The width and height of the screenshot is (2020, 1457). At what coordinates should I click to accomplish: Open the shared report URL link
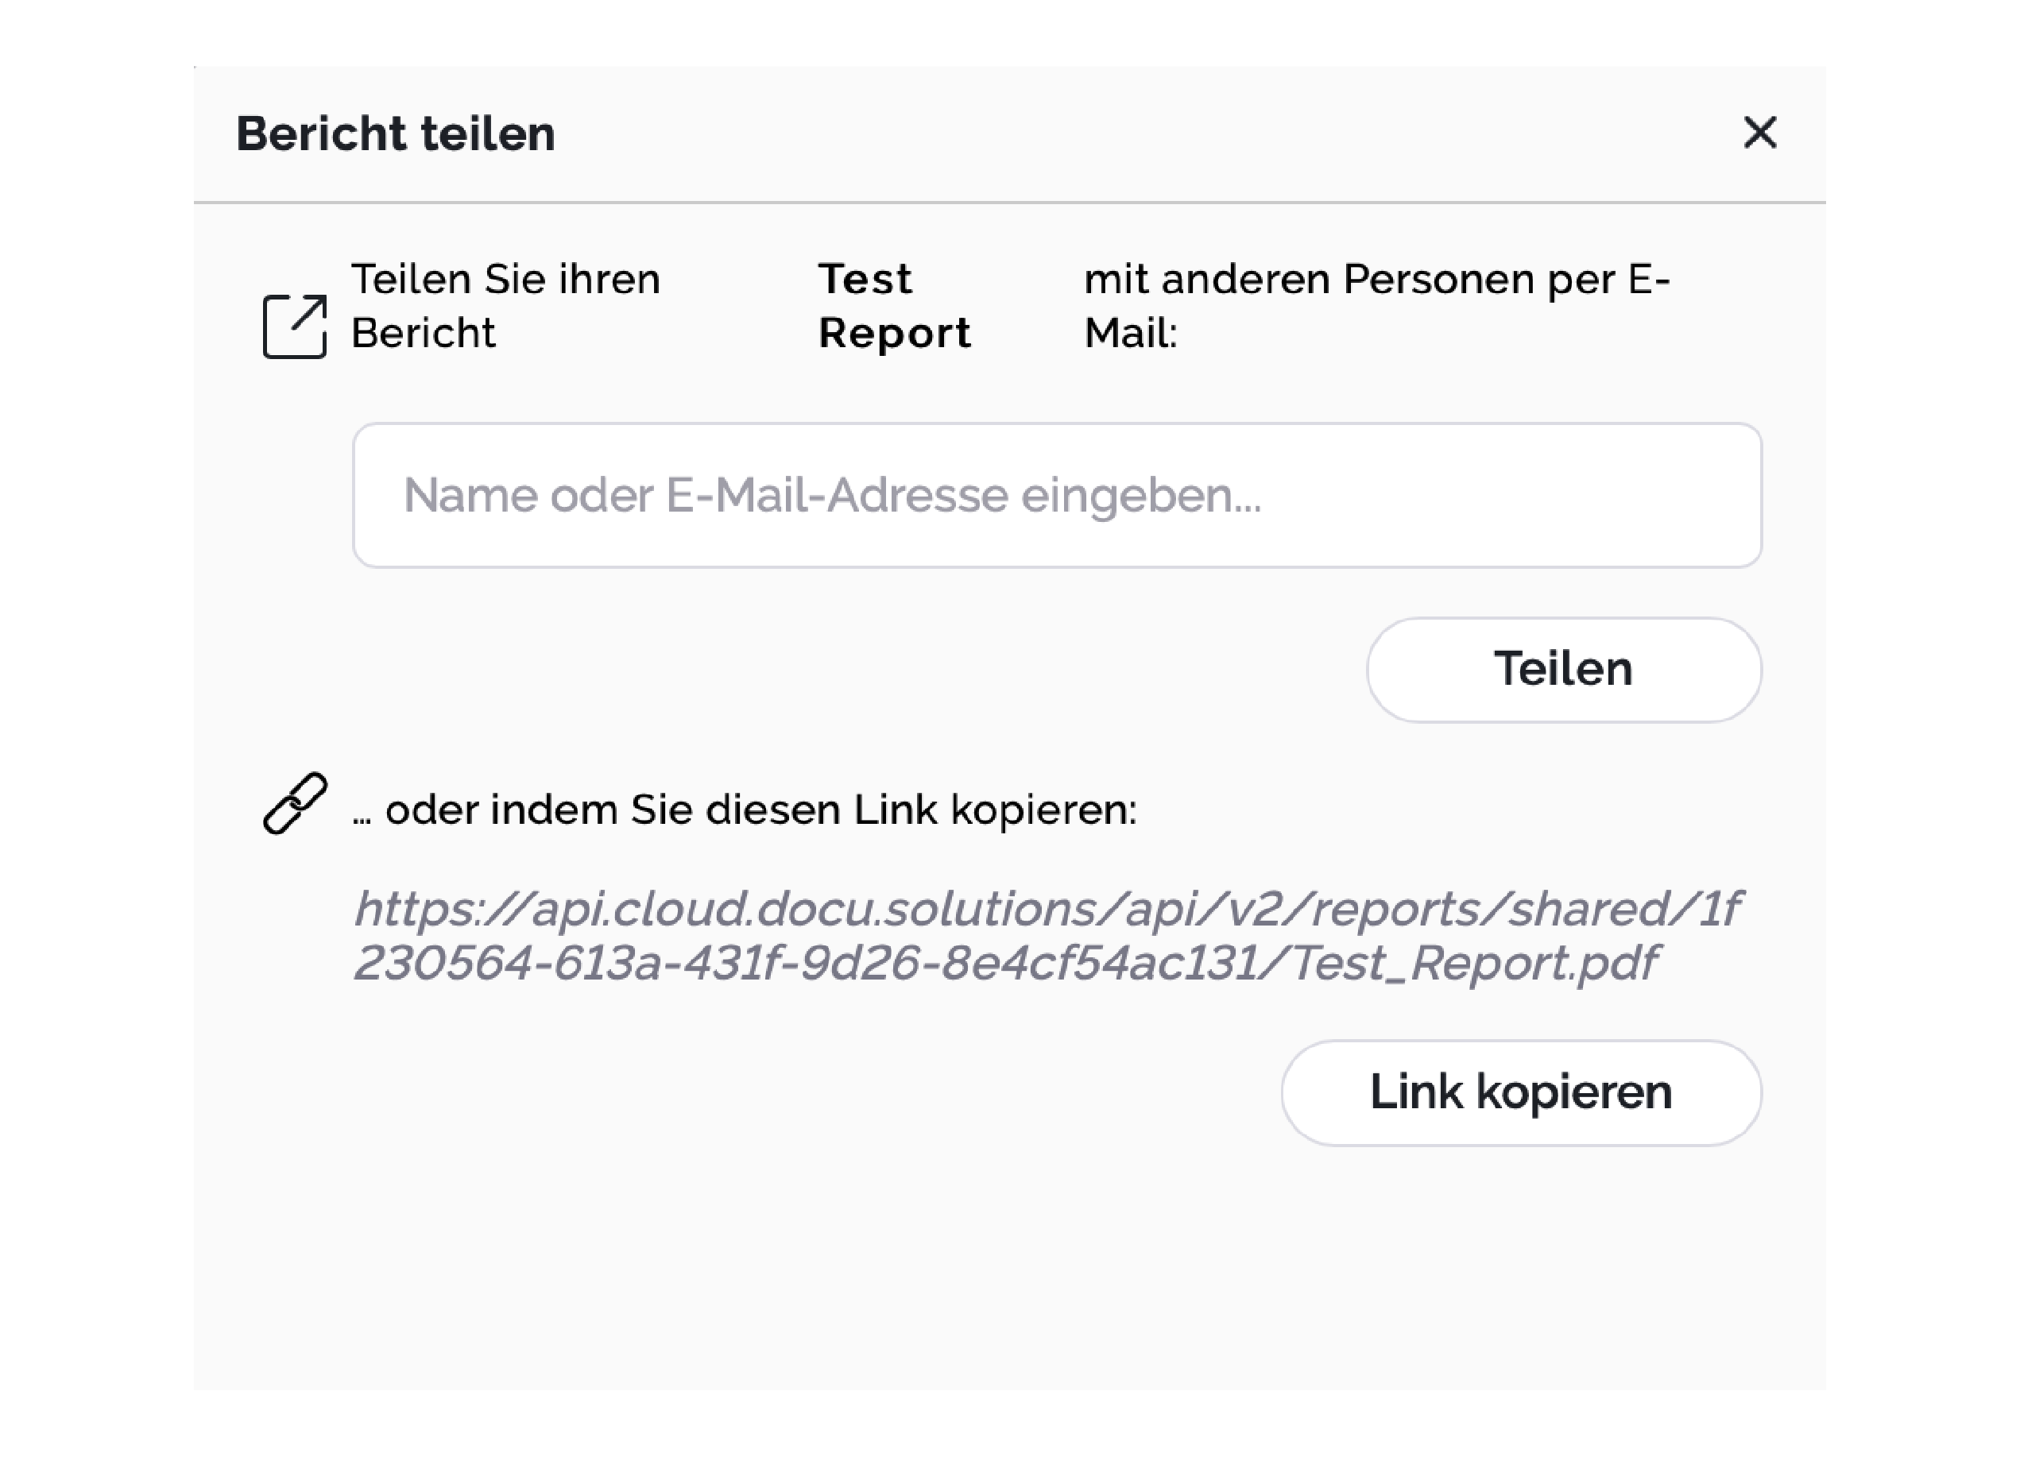(1047, 935)
